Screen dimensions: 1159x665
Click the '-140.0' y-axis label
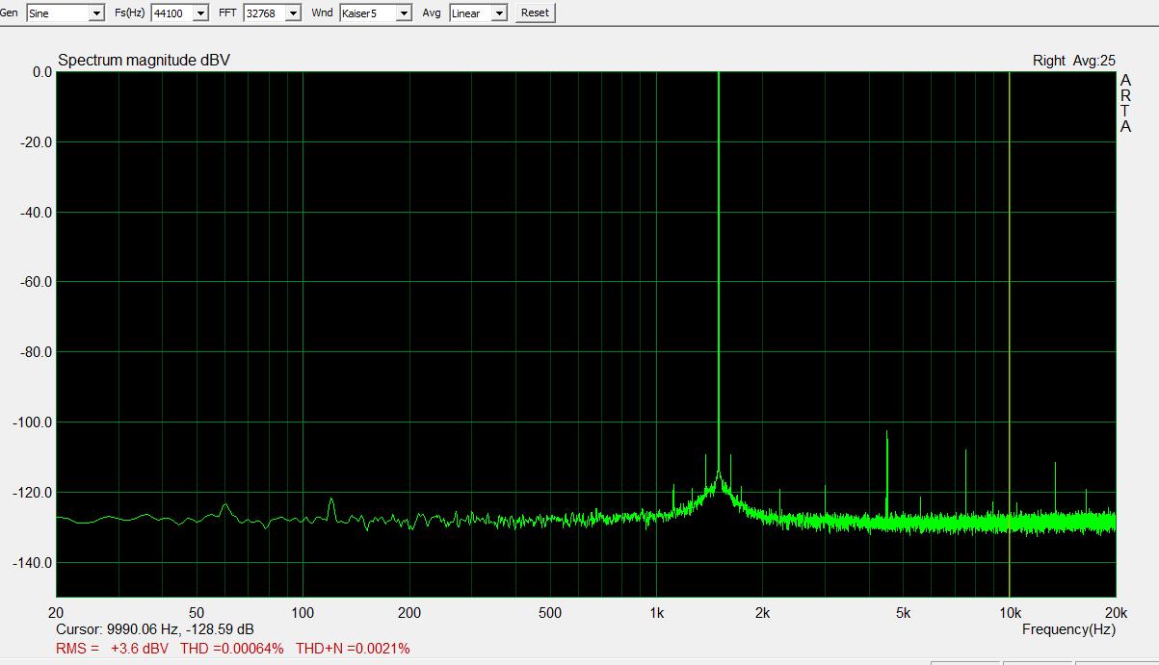[32, 562]
